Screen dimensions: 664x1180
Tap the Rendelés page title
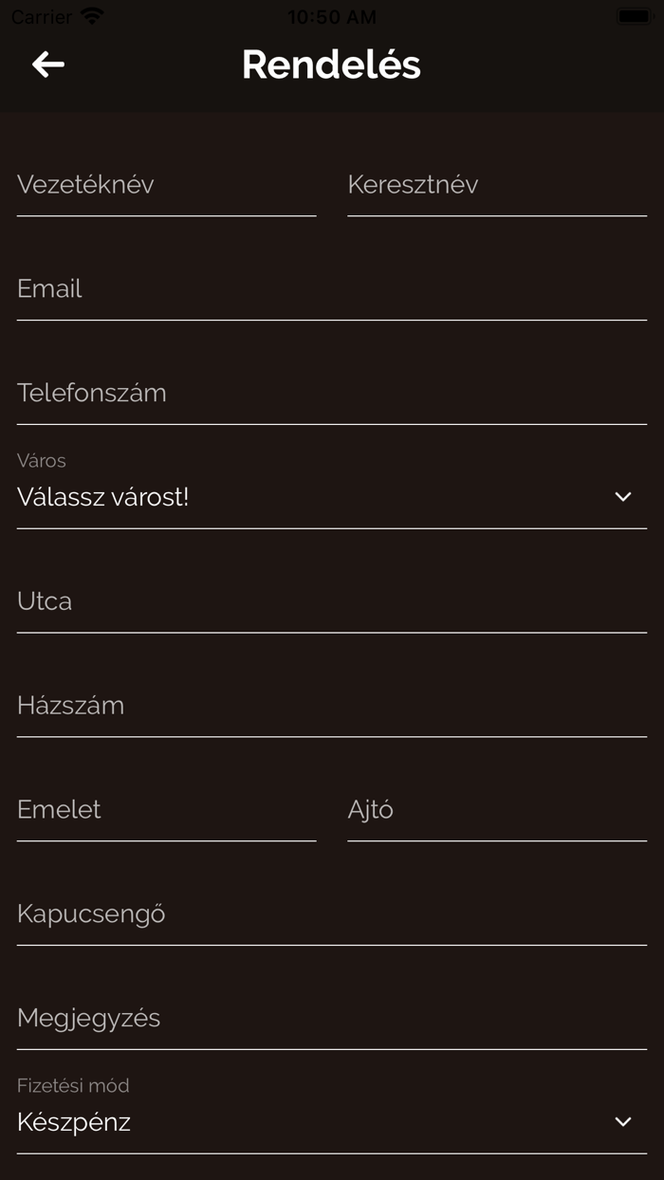tap(331, 65)
